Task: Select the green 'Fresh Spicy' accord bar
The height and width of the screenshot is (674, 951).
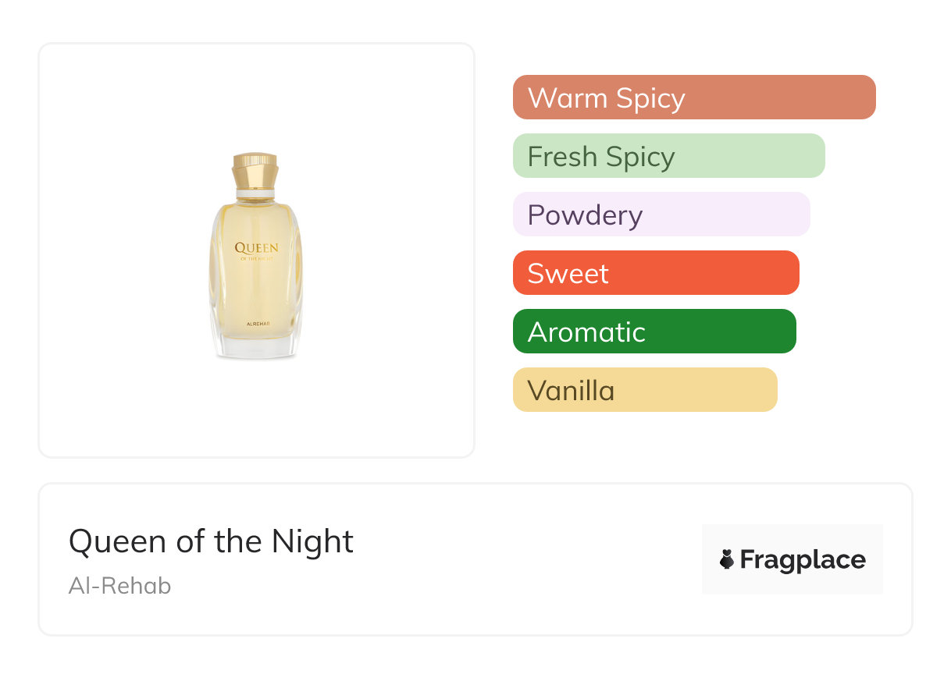Action: [668, 156]
